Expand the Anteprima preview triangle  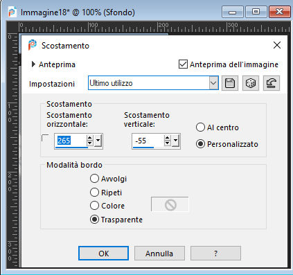(33, 64)
